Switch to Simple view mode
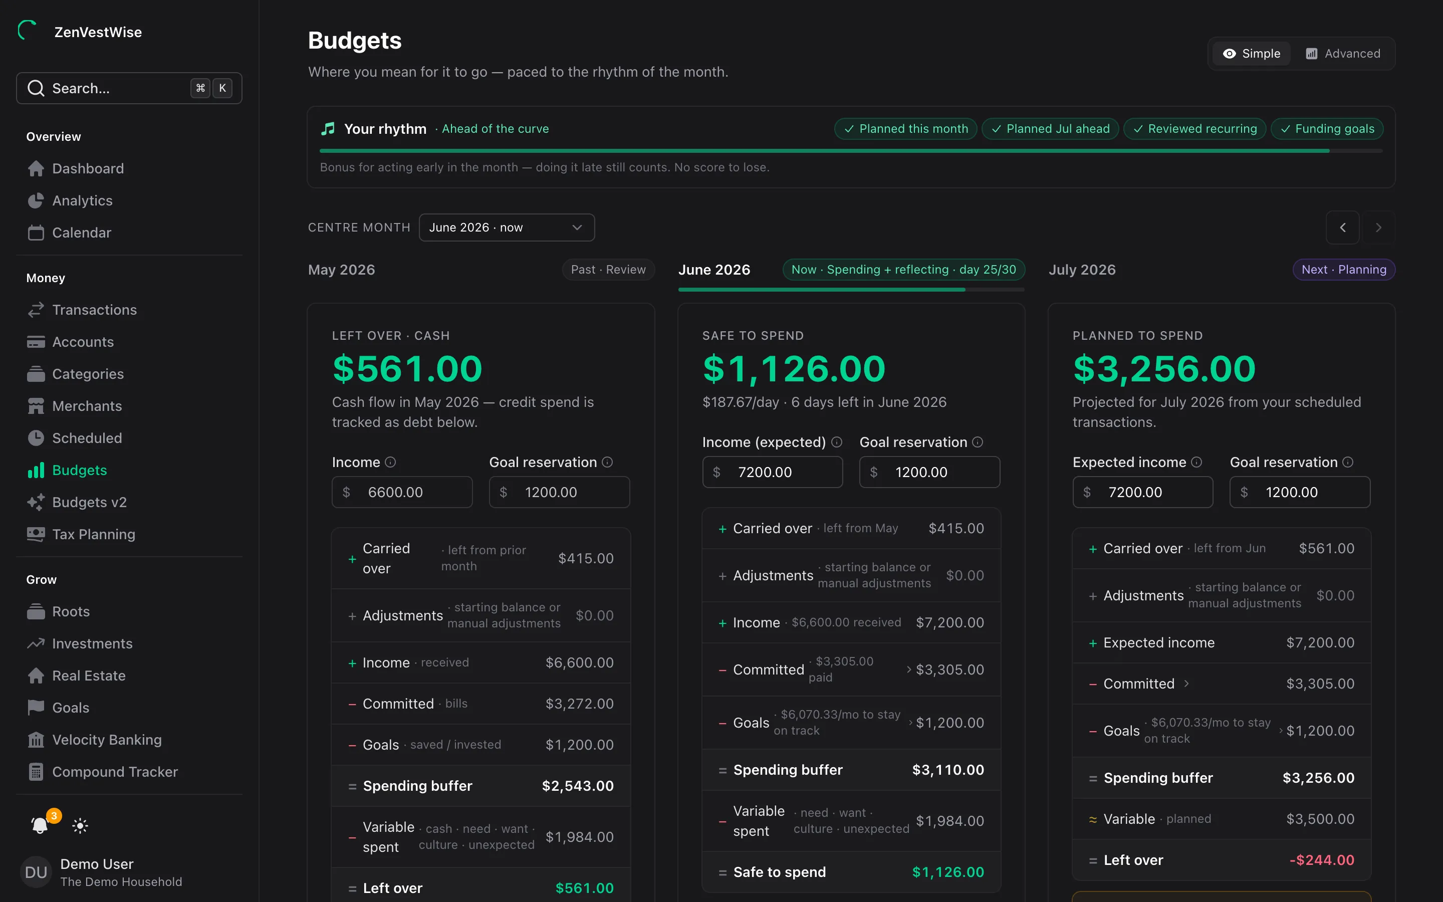 (1251, 54)
